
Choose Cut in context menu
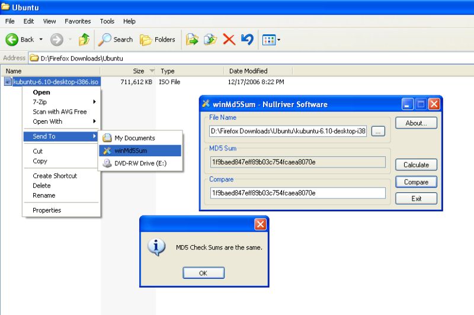point(62,151)
